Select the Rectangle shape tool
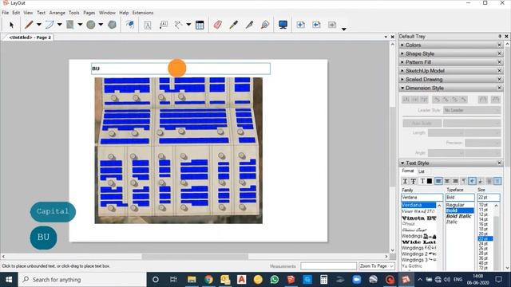 [69, 25]
